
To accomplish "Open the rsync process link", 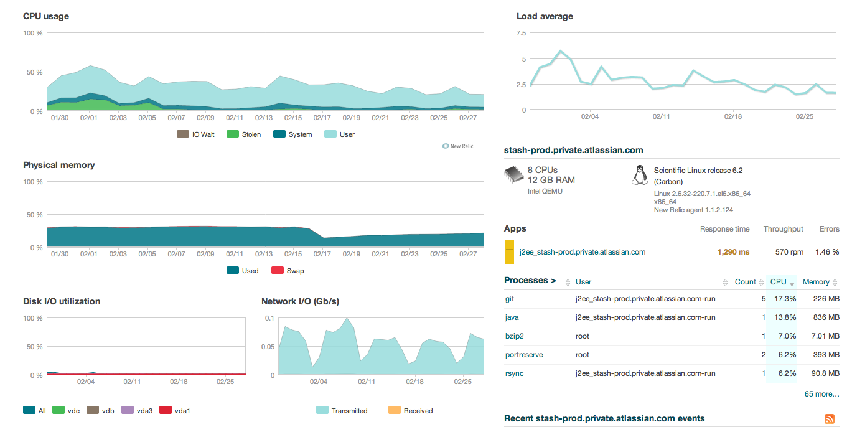I will pos(514,373).
